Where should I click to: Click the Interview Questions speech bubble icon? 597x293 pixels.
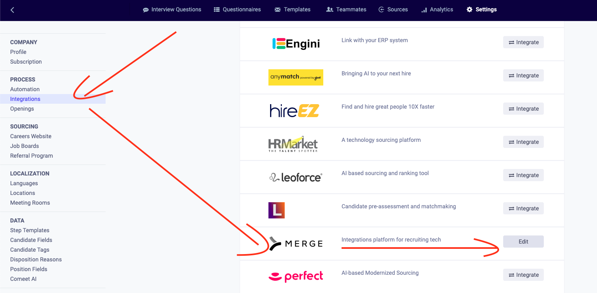(x=146, y=10)
